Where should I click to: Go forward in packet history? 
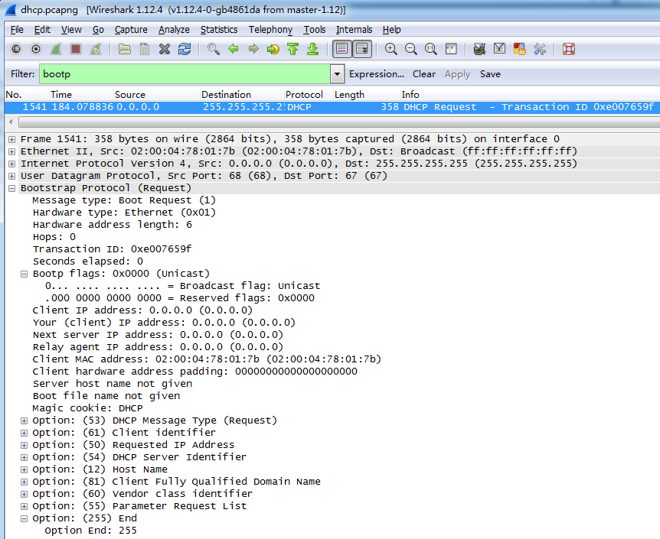[x=253, y=49]
